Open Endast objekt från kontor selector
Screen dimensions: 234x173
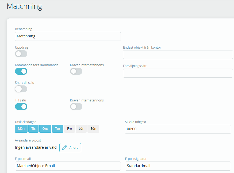tap(178, 55)
